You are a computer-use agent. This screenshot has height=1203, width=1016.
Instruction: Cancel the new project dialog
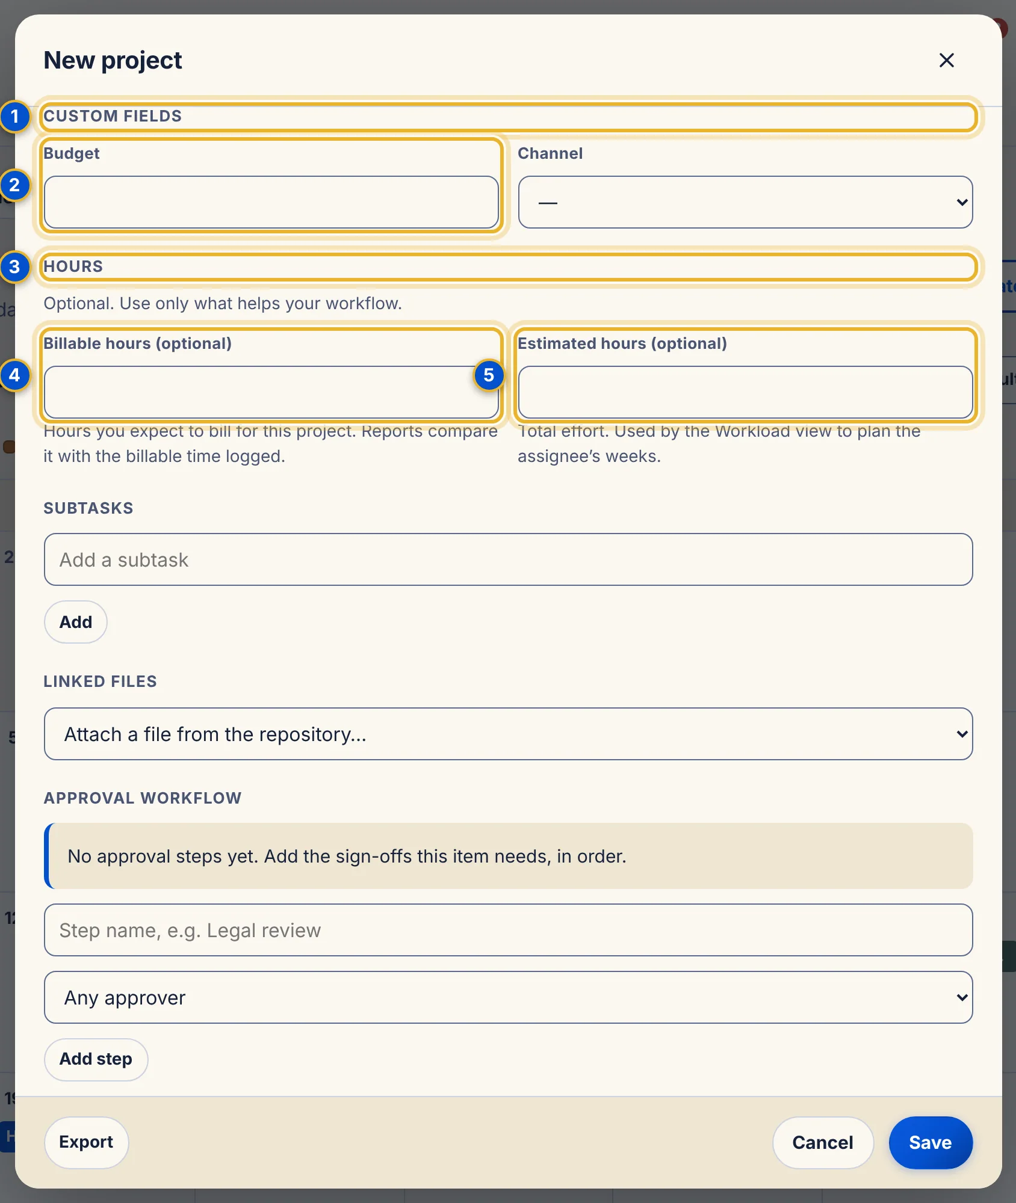coord(823,1142)
